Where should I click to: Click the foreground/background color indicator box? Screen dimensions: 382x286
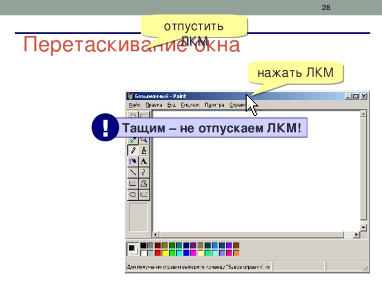[x=133, y=249]
